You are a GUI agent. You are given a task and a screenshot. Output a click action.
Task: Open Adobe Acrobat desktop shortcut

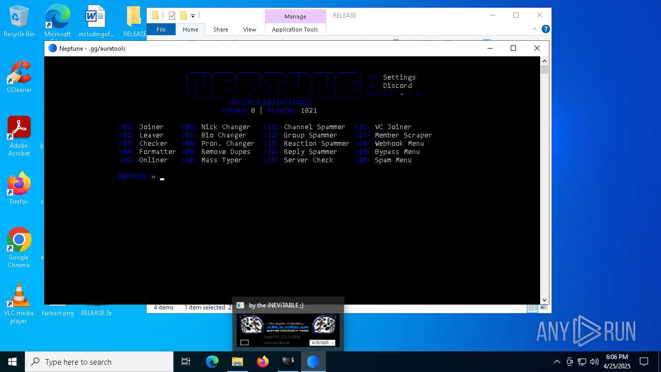tap(19, 136)
